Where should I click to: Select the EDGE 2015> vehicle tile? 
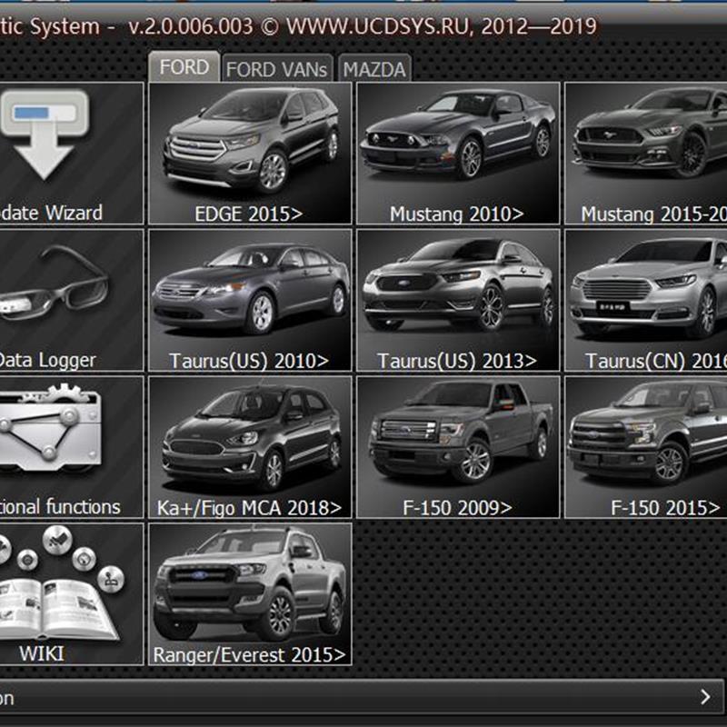coord(250,153)
